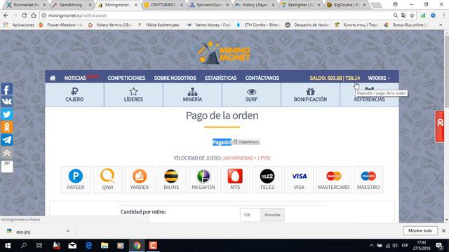
Task: Go to site home icon
Action: [x=53, y=78]
